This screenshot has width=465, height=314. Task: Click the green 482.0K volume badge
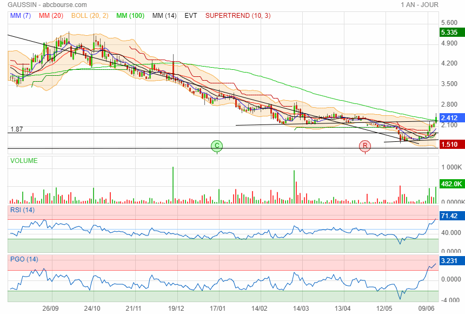coord(452,184)
